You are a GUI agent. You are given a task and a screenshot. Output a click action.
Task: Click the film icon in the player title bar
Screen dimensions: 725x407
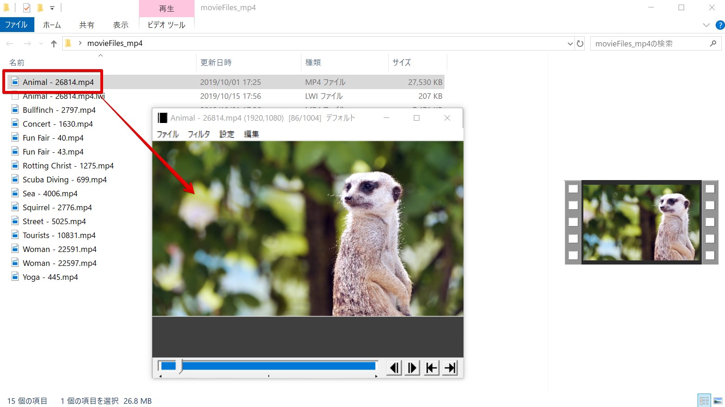click(163, 118)
